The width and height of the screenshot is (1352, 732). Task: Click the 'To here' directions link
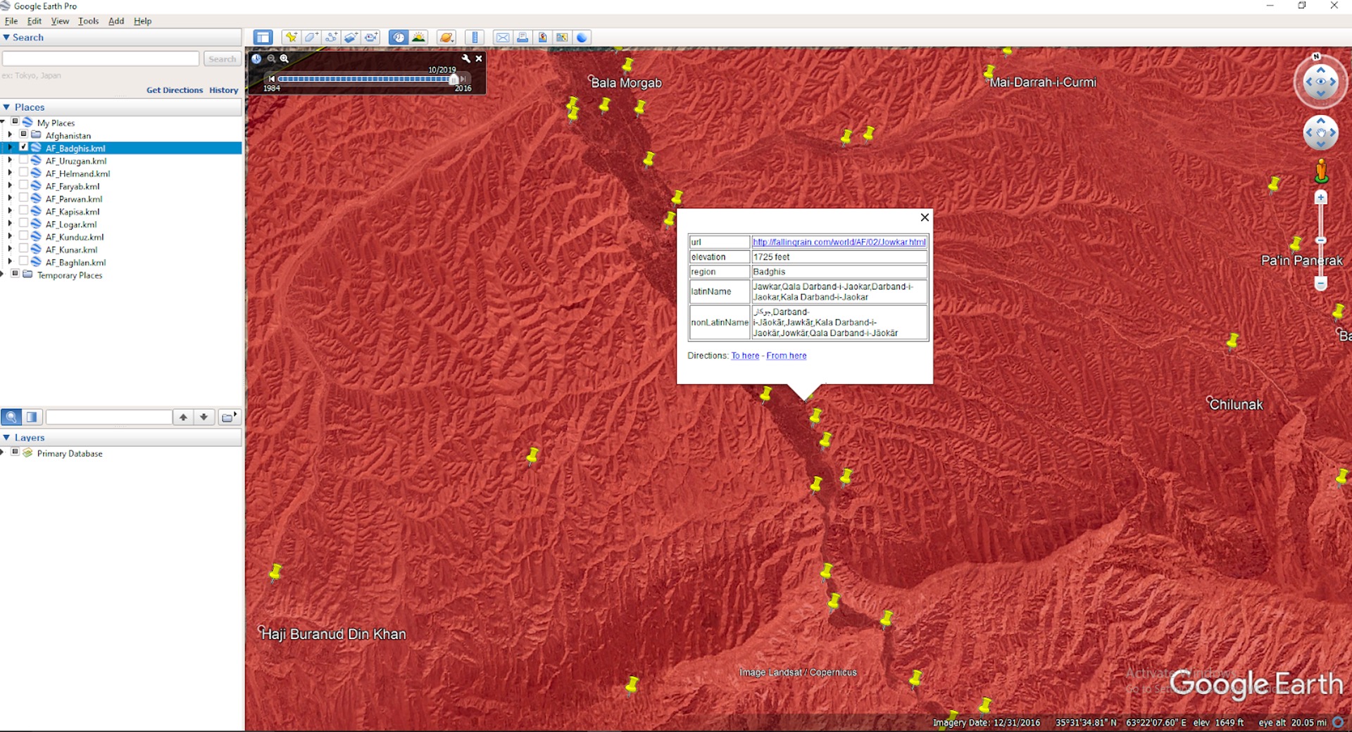[745, 355]
